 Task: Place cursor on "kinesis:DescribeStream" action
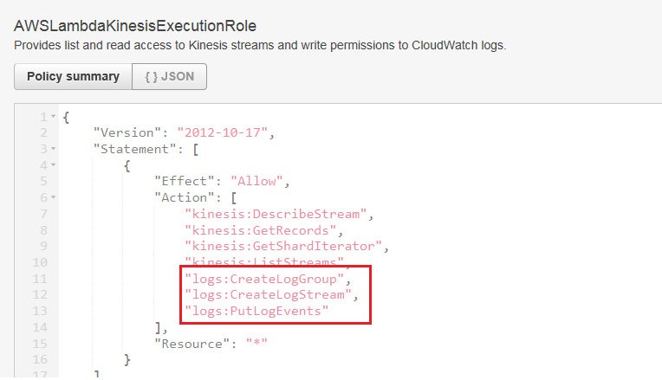coord(276,214)
